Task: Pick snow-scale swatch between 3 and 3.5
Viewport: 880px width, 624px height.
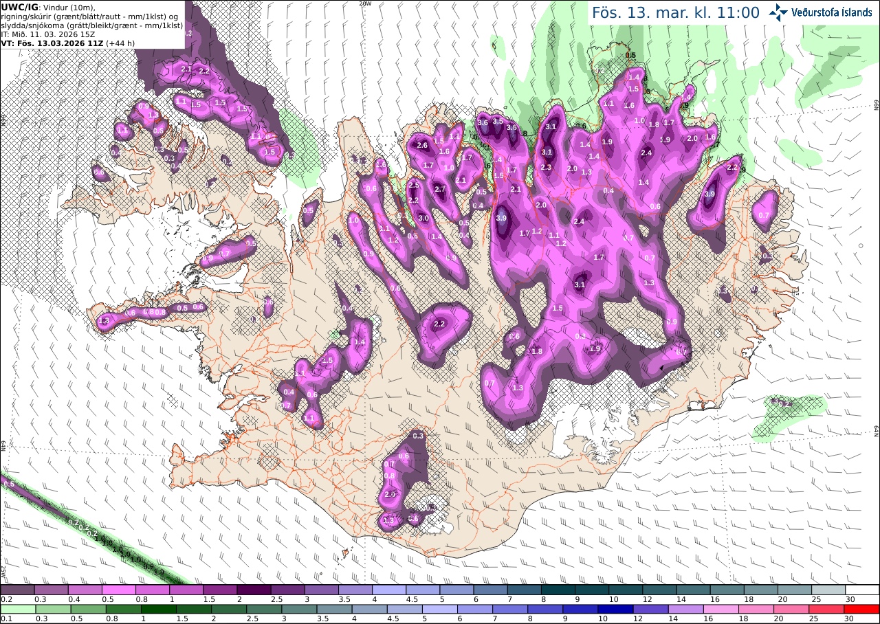Action: click(x=322, y=590)
